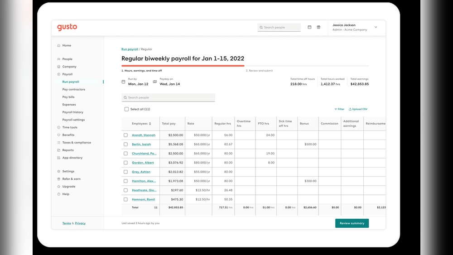Viewport: 453px width, 255px height.
Task: Click the Filter text link
Action: (x=341, y=109)
